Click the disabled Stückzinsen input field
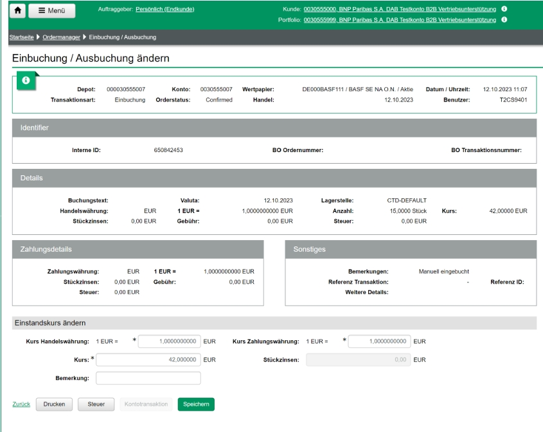 (x=358, y=359)
